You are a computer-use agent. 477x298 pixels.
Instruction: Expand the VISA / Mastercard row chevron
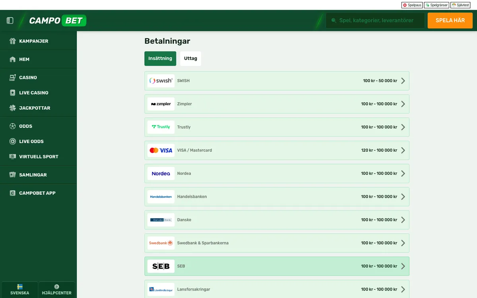click(403, 150)
